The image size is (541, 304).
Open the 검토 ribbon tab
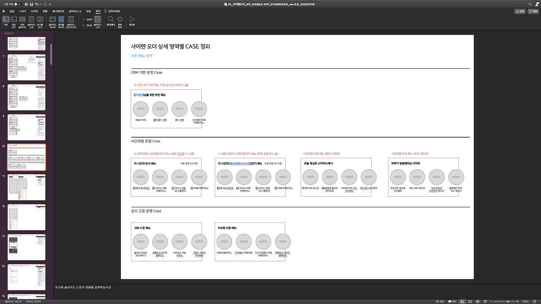pos(88,11)
